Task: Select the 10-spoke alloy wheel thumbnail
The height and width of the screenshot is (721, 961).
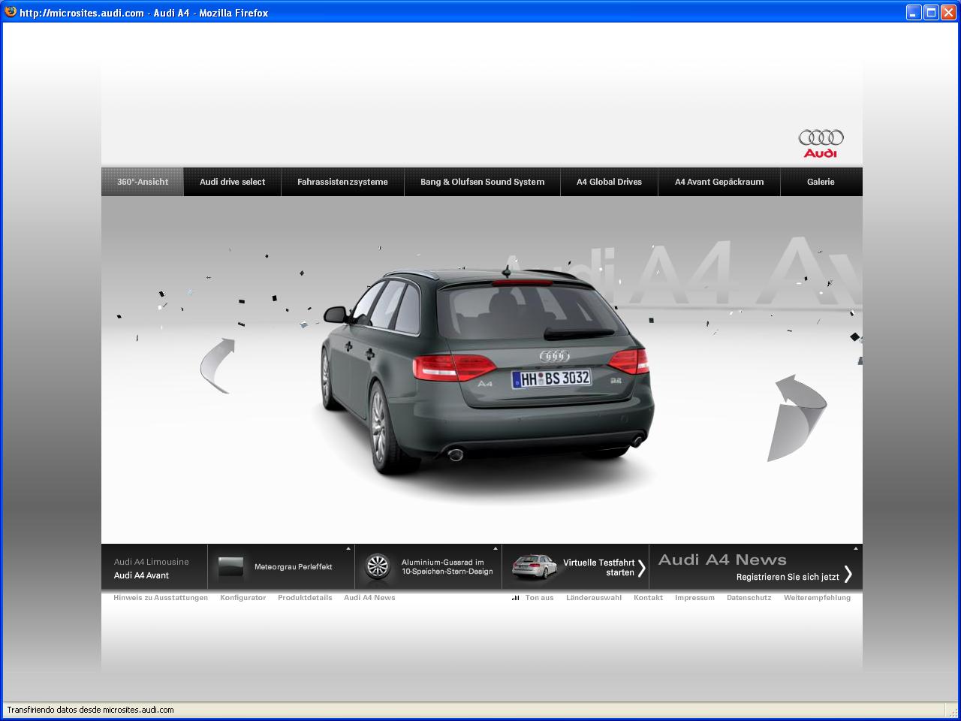Action: 378,567
